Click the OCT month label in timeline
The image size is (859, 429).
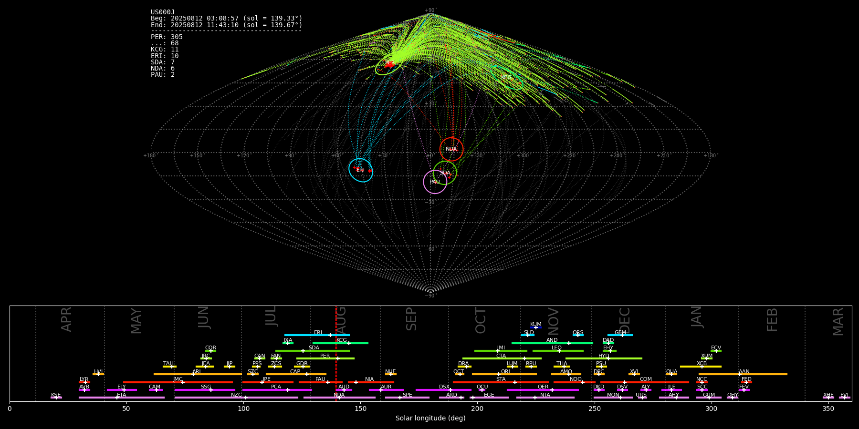(x=481, y=320)
